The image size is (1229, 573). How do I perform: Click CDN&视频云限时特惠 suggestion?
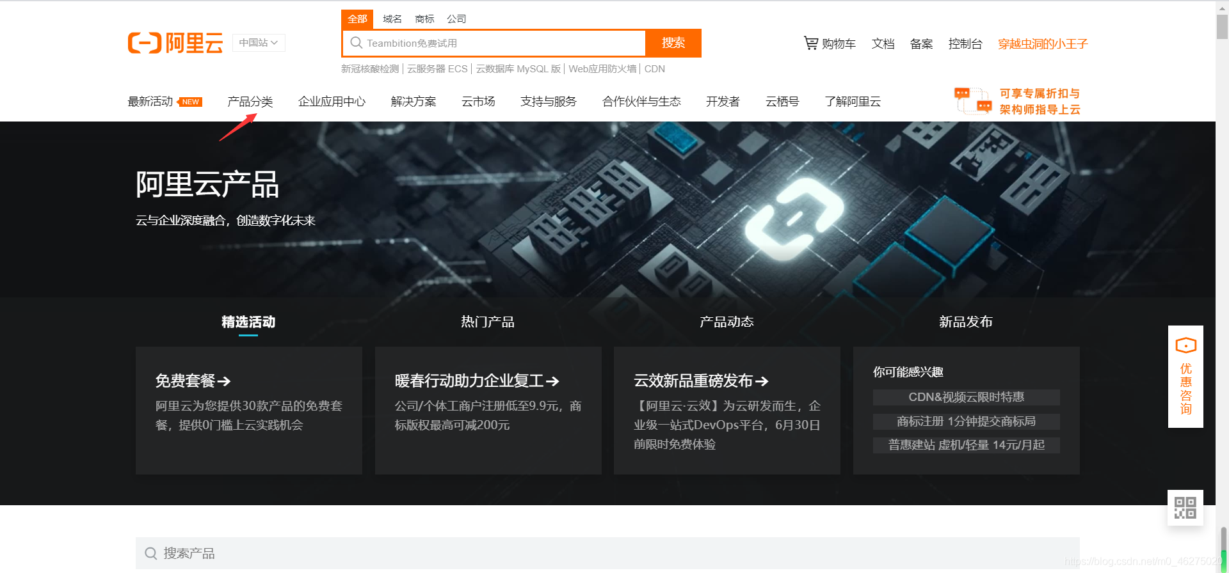tap(967, 397)
